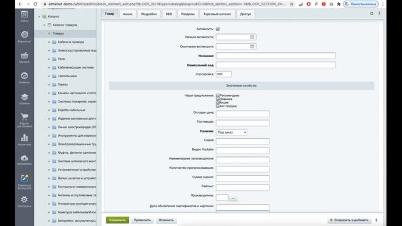Toggle the Активность checkbox
Viewport: 402px width, 226px height.
pyautogui.click(x=218, y=29)
